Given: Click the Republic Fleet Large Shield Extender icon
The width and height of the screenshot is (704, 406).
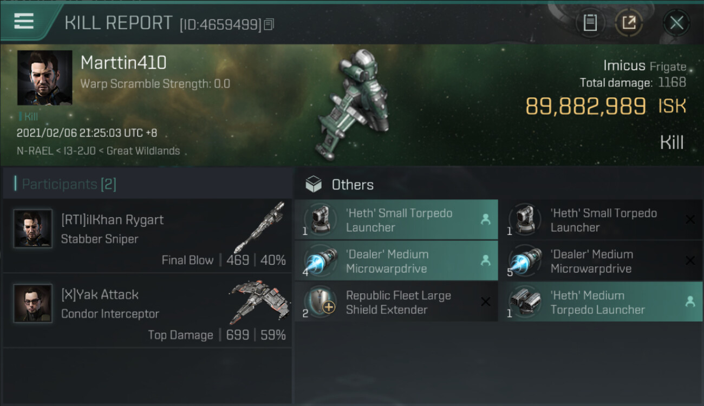Looking at the screenshot, I should [x=321, y=302].
